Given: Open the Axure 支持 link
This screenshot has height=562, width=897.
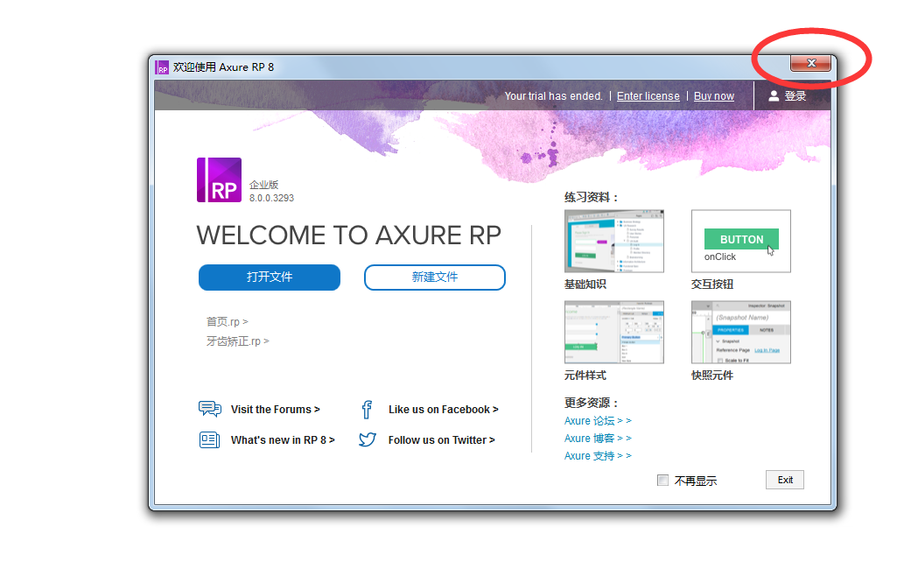Looking at the screenshot, I should [x=598, y=455].
